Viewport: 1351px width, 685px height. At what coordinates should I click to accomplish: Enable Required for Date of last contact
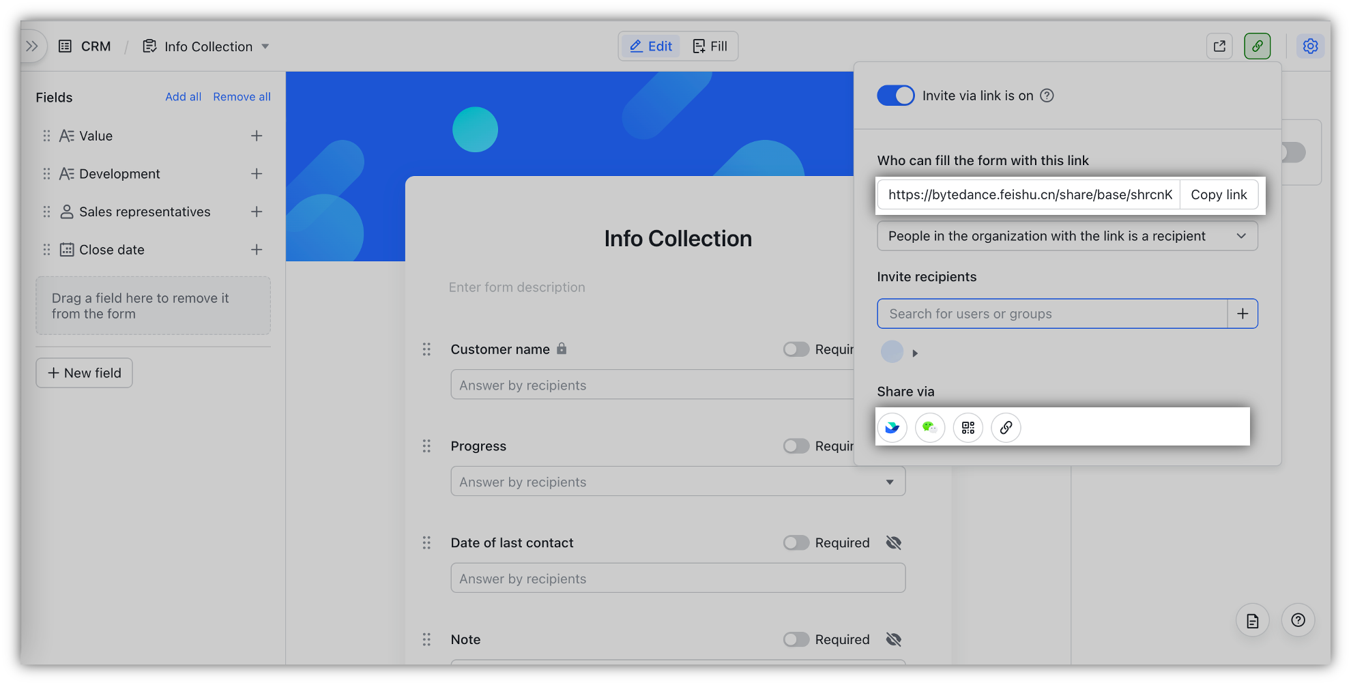pyautogui.click(x=796, y=542)
